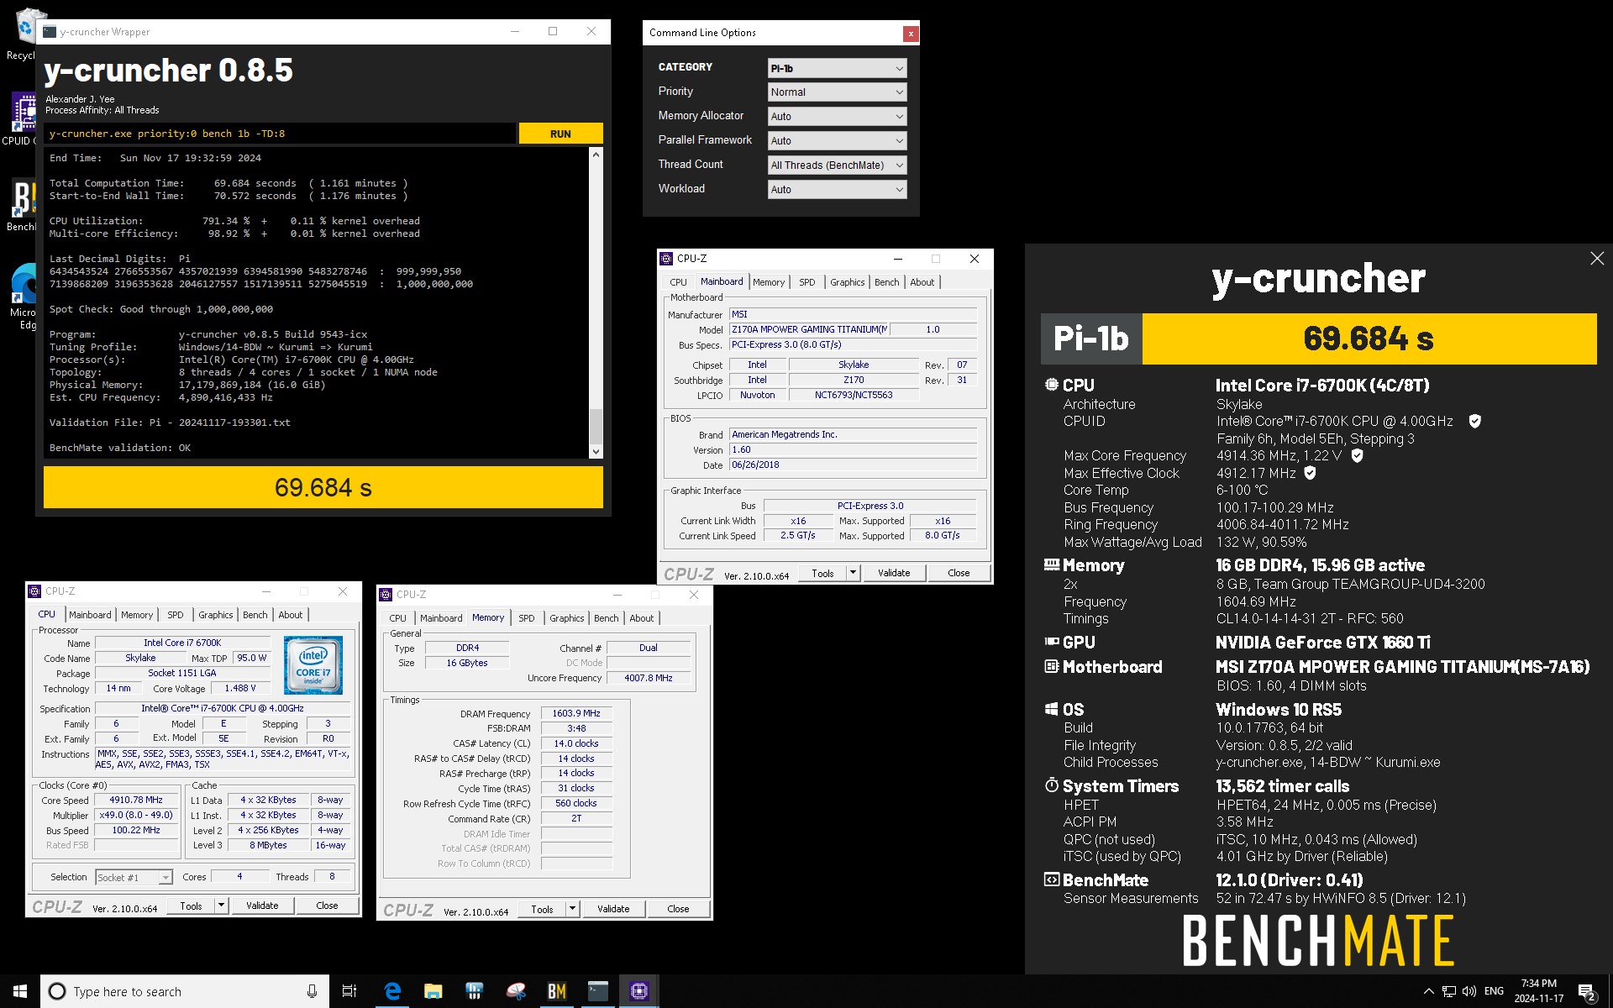Open the Parallel Framework dropdown
This screenshot has width=1613, height=1008.
pyautogui.click(x=837, y=141)
